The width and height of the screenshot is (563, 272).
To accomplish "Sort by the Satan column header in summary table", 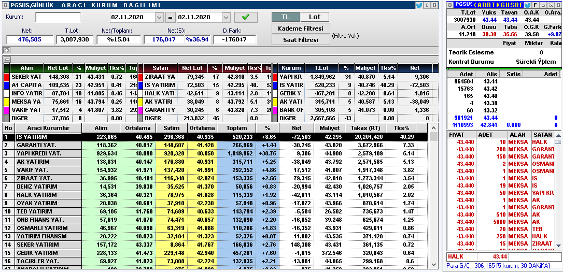I will [x=160, y=68].
